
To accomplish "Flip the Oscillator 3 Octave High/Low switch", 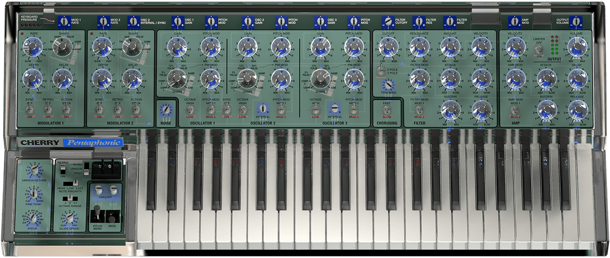I will 315,108.
